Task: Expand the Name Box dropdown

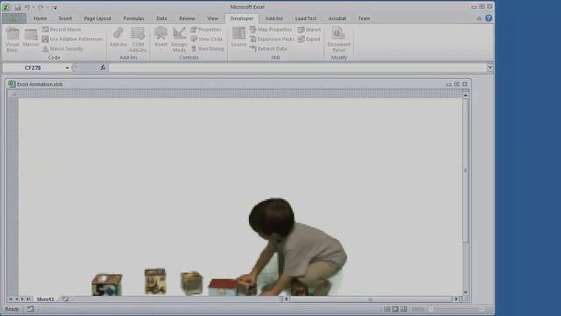Action: (67, 68)
